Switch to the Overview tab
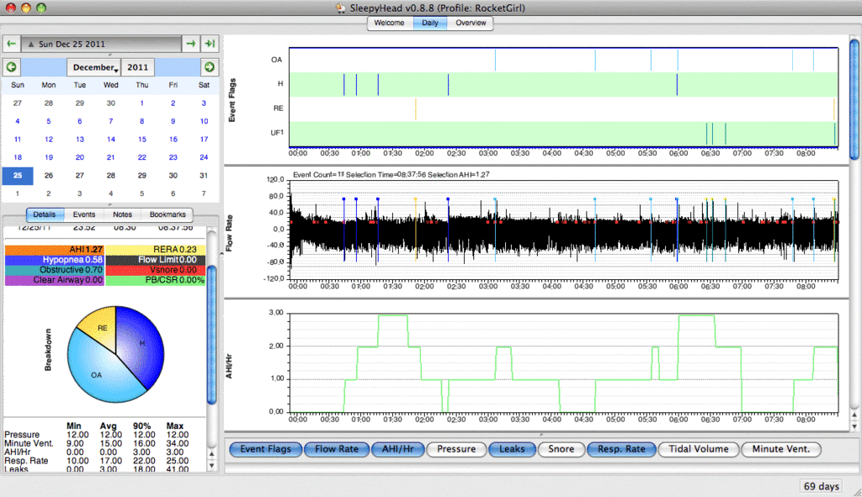This screenshot has height=497, width=862. tap(471, 23)
